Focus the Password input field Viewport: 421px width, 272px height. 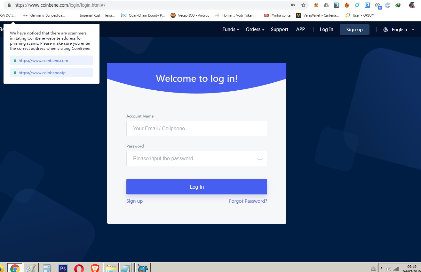click(197, 159)
